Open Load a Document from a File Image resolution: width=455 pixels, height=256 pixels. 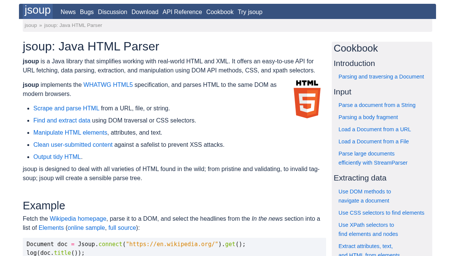pyautogui.click(x=373, y=141)
